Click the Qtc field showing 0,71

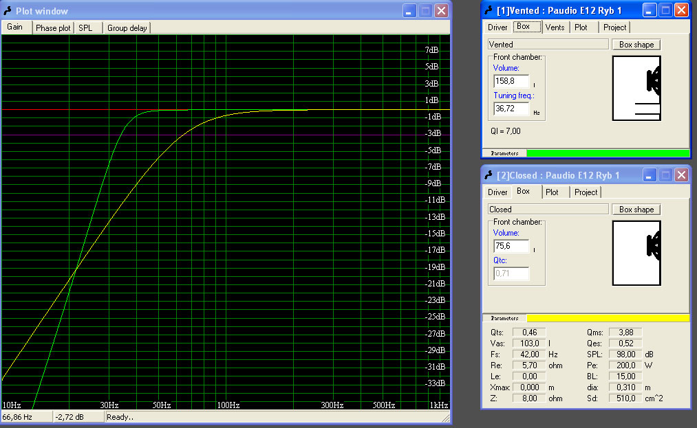pyautogui.click(x=511, y=273)
